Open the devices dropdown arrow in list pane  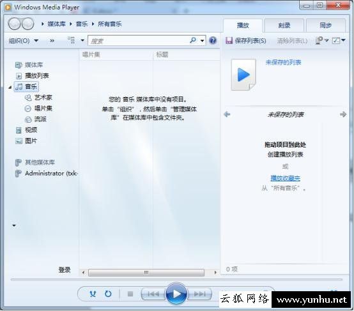click(x=327, y=40)
